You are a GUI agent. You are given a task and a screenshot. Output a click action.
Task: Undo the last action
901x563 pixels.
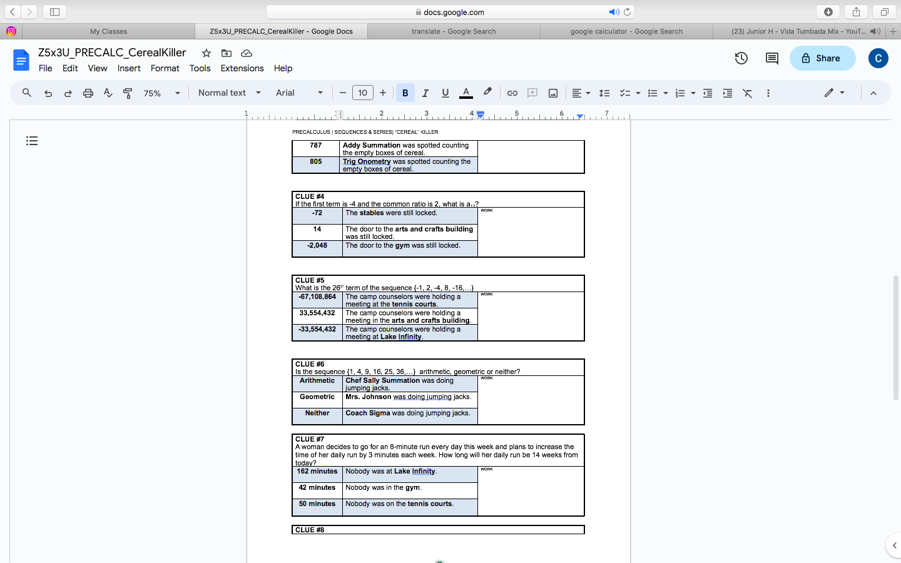(x=48, y=93)
